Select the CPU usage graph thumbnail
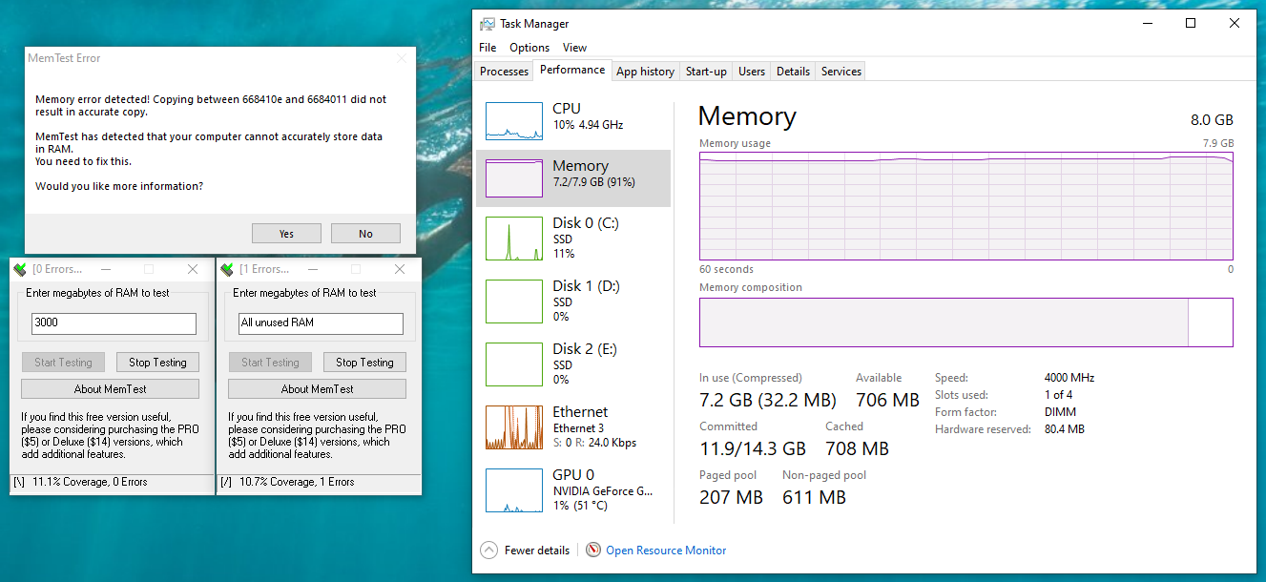Screen dimensions: 1266x582 click(513, 122)
